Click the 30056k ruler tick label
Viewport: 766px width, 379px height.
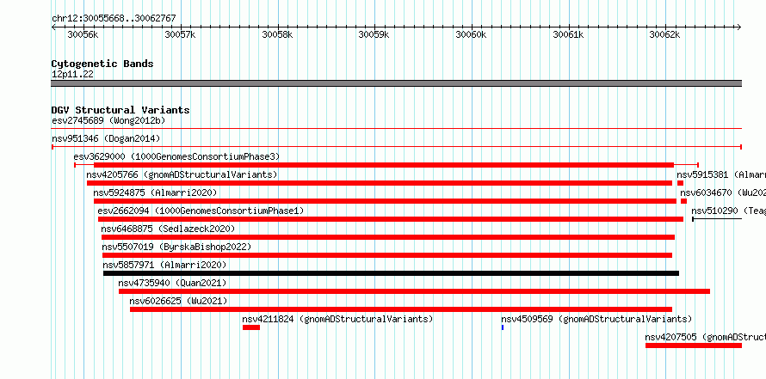[x=83, y=34]
